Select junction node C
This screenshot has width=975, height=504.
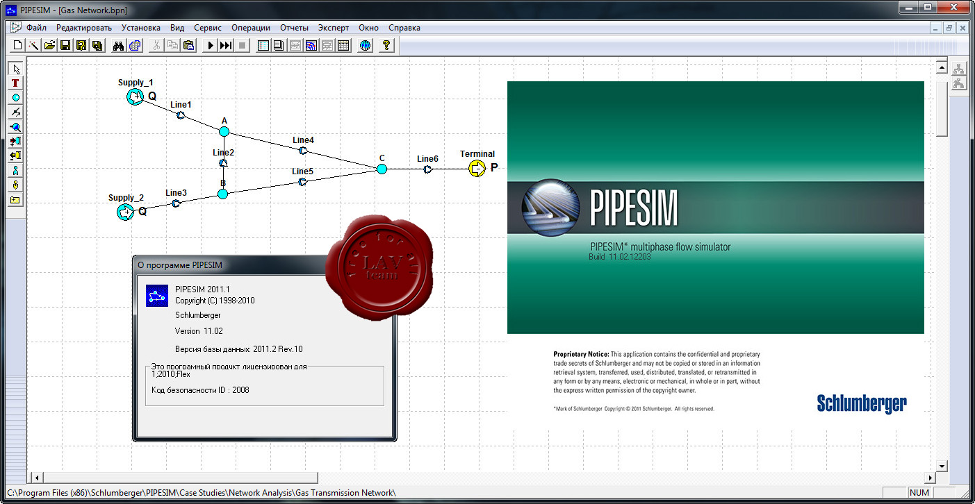(x=382, y=169)
